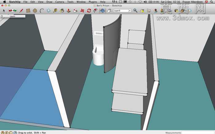Click the round button left of Layers
215x134 pixels.
click(x=2, y=16)
